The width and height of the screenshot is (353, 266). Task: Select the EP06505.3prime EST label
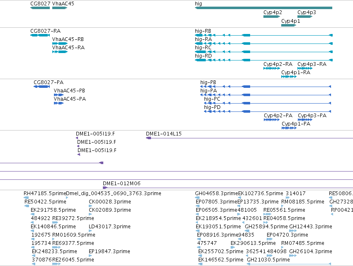click(217, 210)
